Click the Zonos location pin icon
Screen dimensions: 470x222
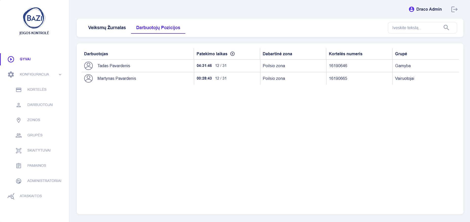[19, 120]
